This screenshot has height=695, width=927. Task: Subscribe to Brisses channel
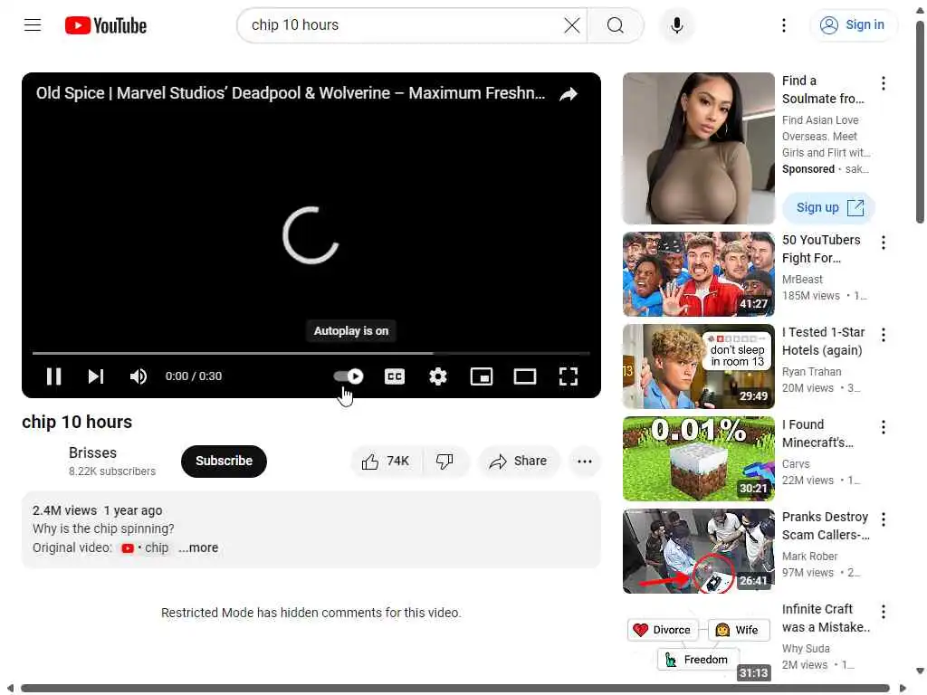point(224,461)
